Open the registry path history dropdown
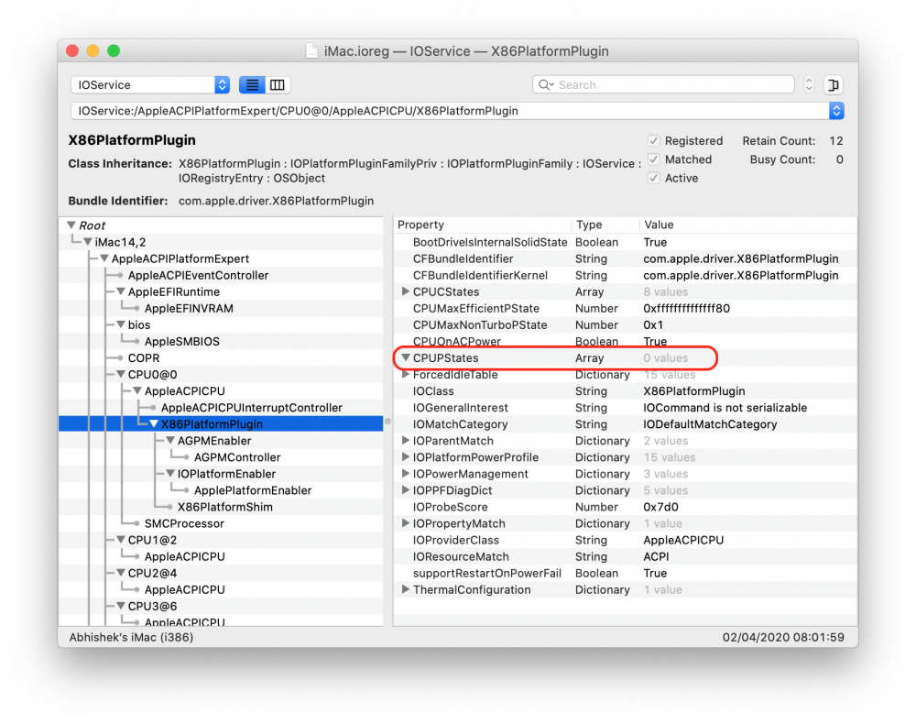The image size is (916, 724). [x=836, y=111]
